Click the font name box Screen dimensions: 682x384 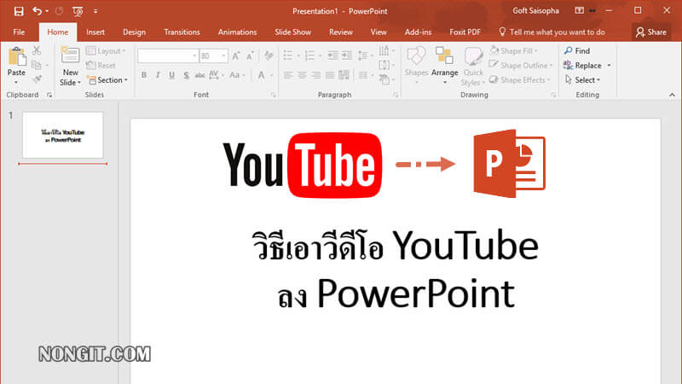(167, 55)
